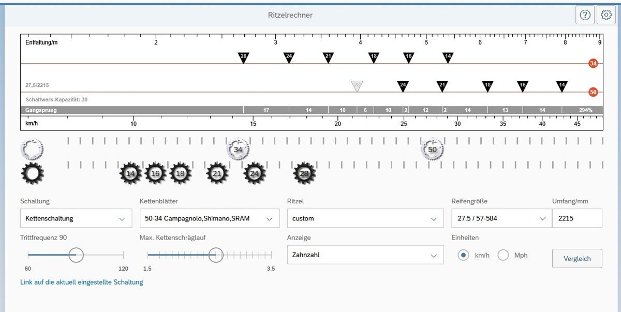Click the 28-tooth sprocket icon
This screenshot has height=312, width=621.
pyautogui.click(x=304, y=174)
